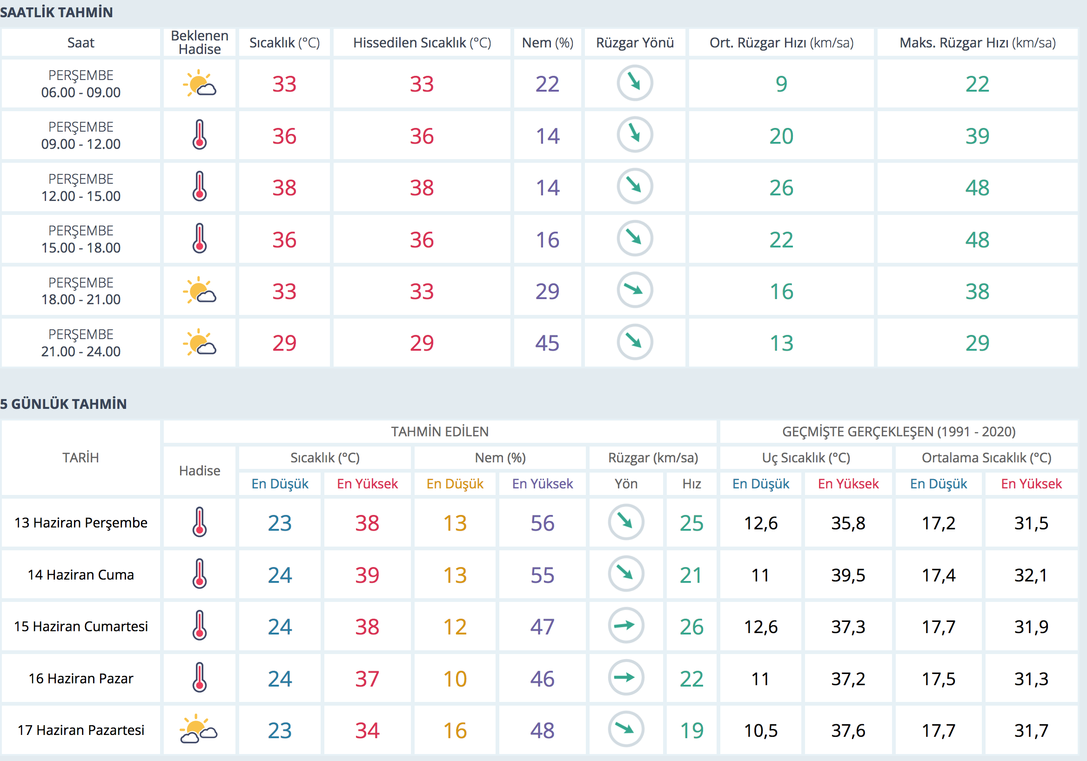Click wind direction arrow for 12.00 - 15.00
The height and width of the screenshot is (761, 1087).
(634, 187)
